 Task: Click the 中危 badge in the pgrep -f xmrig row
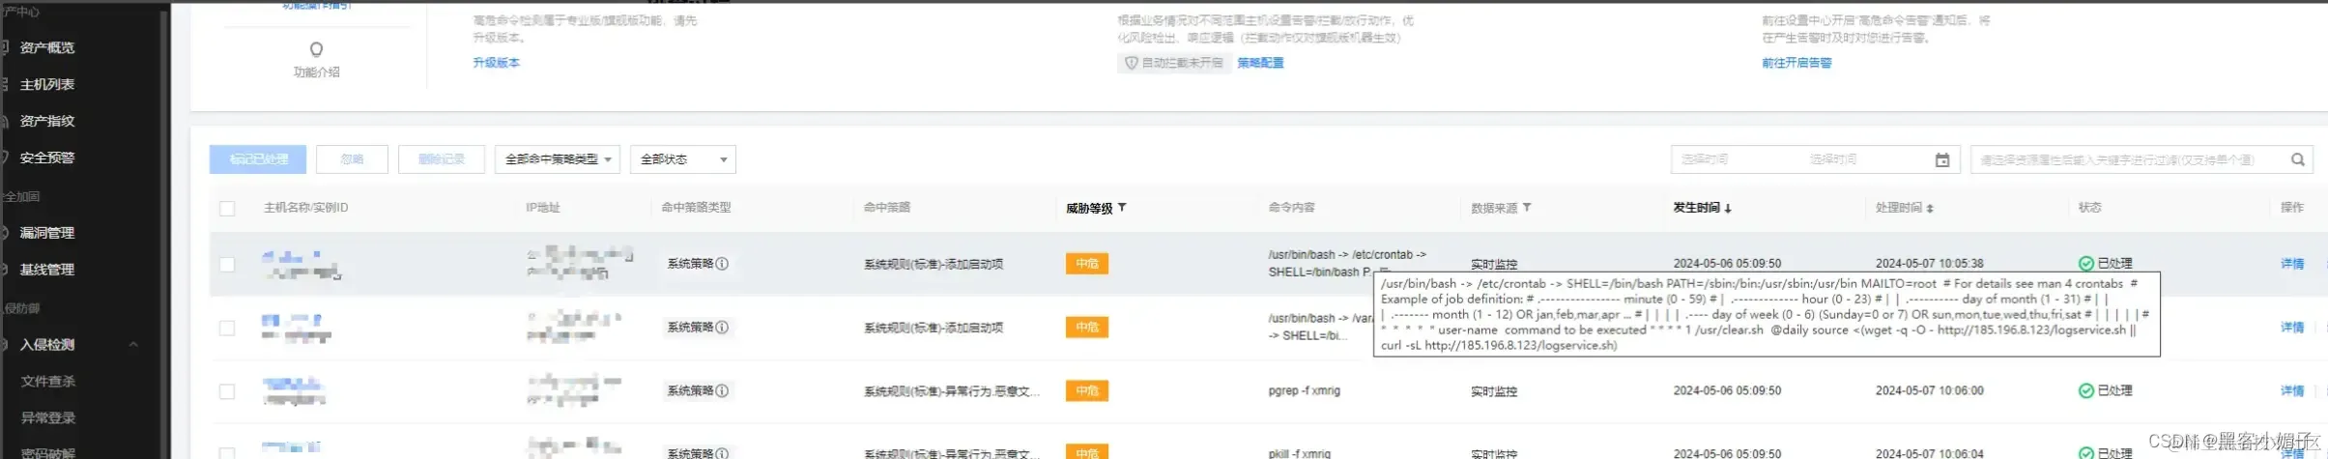[x=1087, y=391]
